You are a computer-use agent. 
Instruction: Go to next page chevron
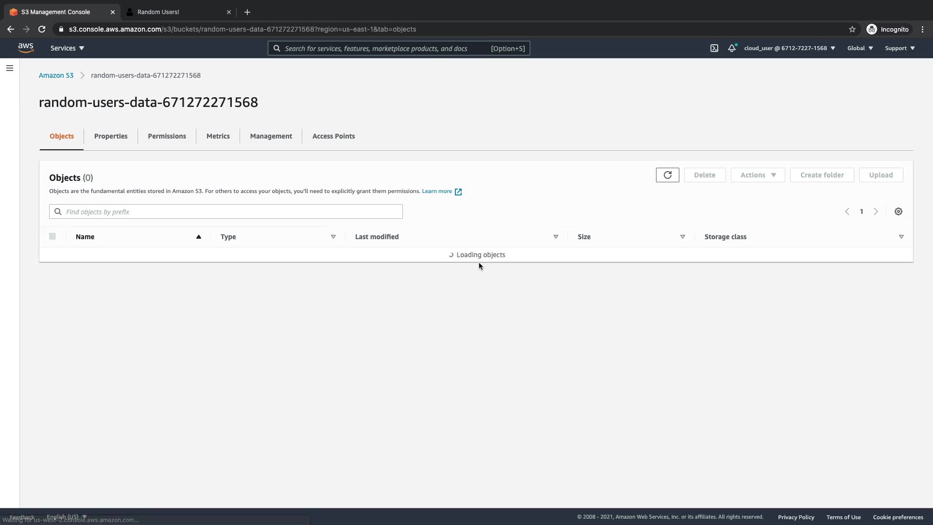point(876,211)
